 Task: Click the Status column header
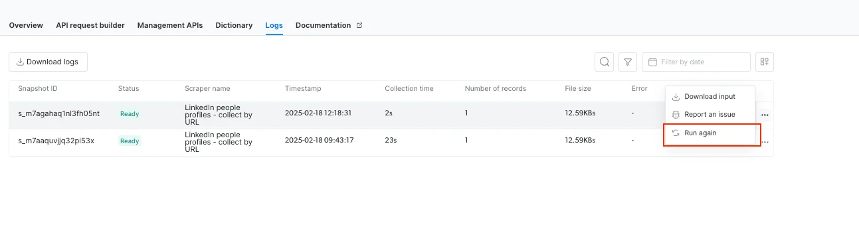128,89
